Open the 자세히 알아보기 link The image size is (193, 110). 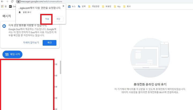tap(31, 42)
